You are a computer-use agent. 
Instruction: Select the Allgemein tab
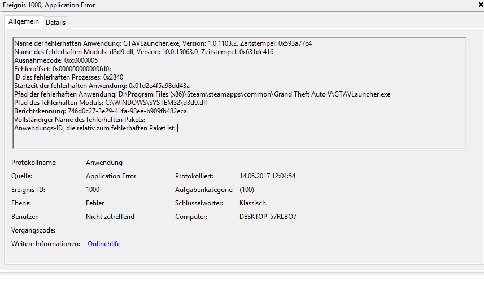(24, 21)
